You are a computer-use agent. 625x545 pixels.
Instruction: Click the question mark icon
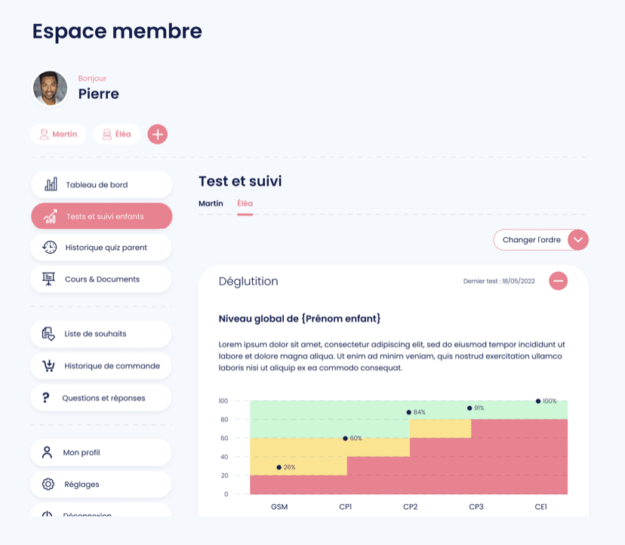(46, 398)
